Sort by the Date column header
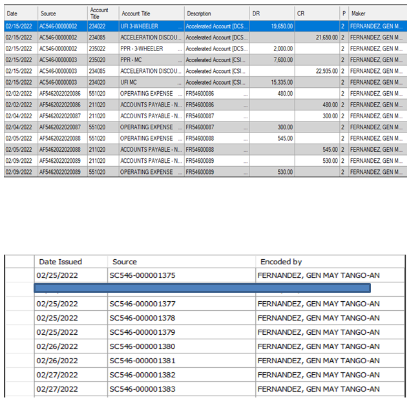Image resolution: width=411 pixels, height=402 pixels. click(x=21, y=14)
